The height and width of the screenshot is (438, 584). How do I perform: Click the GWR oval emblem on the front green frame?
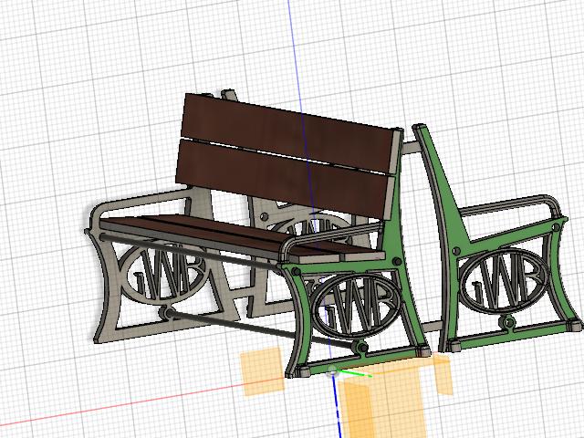[x=357, y=306]
